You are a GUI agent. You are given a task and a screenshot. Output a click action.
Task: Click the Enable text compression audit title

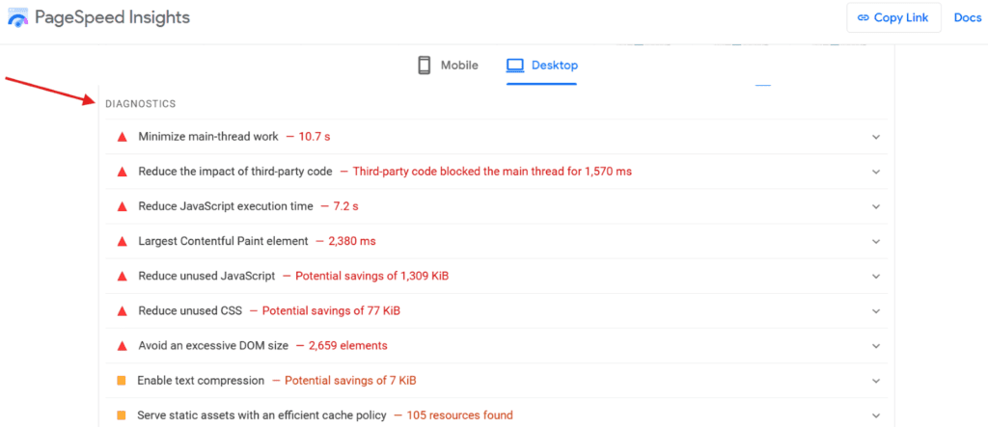[x=202, y=381]
